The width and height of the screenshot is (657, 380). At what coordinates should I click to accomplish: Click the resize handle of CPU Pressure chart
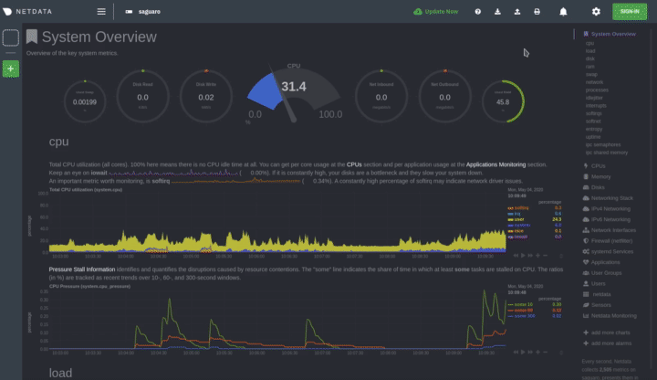tap(561, 353)
